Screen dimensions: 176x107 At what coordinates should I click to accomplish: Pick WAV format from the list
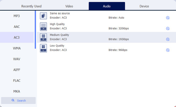[x=17, y=59]
